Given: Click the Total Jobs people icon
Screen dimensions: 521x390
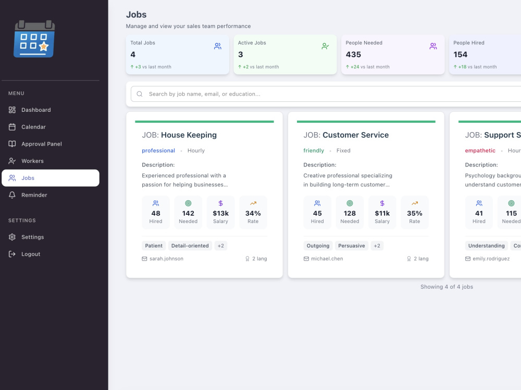Looking at the screenshot, I should [218, 46].
